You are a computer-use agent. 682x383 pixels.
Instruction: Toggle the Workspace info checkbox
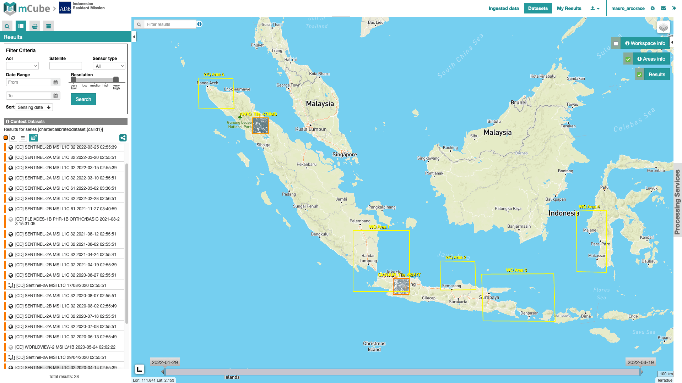pos(616,44)
